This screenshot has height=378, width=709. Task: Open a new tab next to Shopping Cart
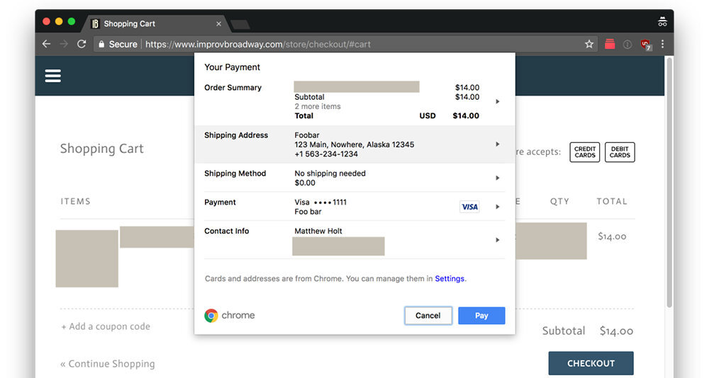[240, 24]
